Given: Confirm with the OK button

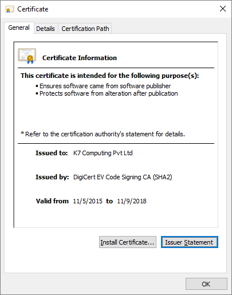Looking at the screenshot, I should tap(206, 284).
